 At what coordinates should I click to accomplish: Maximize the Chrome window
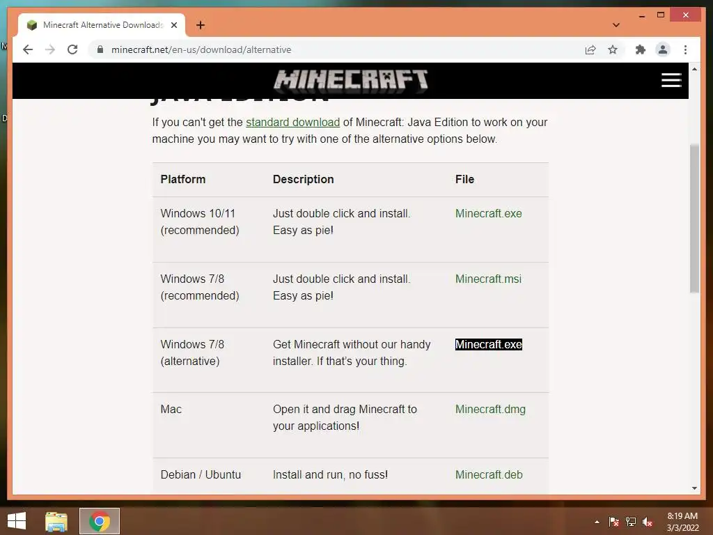(x=661, y=15)
